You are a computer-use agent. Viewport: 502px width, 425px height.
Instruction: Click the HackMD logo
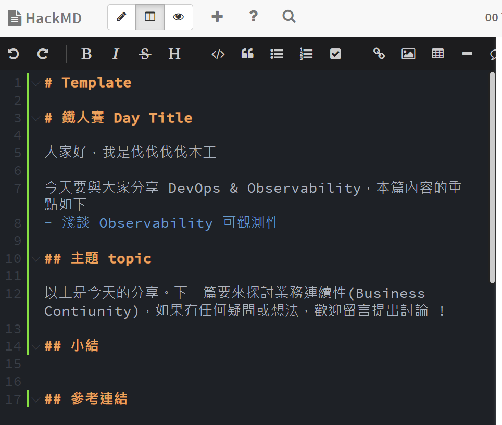(x=45, y=18)
